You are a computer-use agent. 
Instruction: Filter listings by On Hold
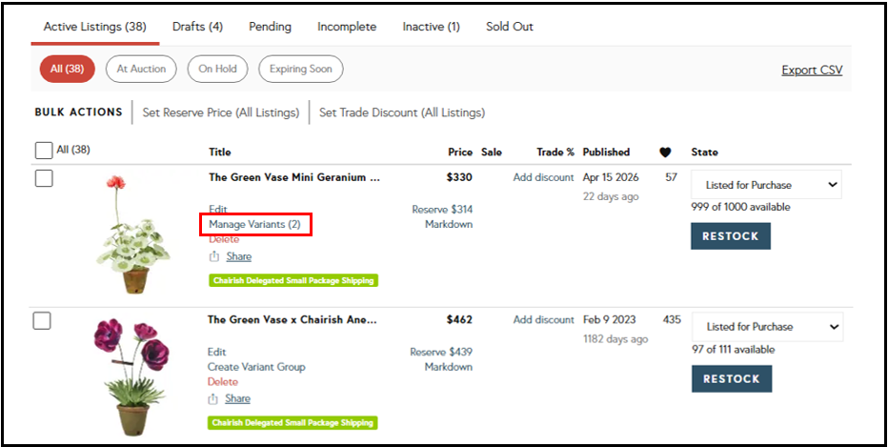[x=217, y=70]
